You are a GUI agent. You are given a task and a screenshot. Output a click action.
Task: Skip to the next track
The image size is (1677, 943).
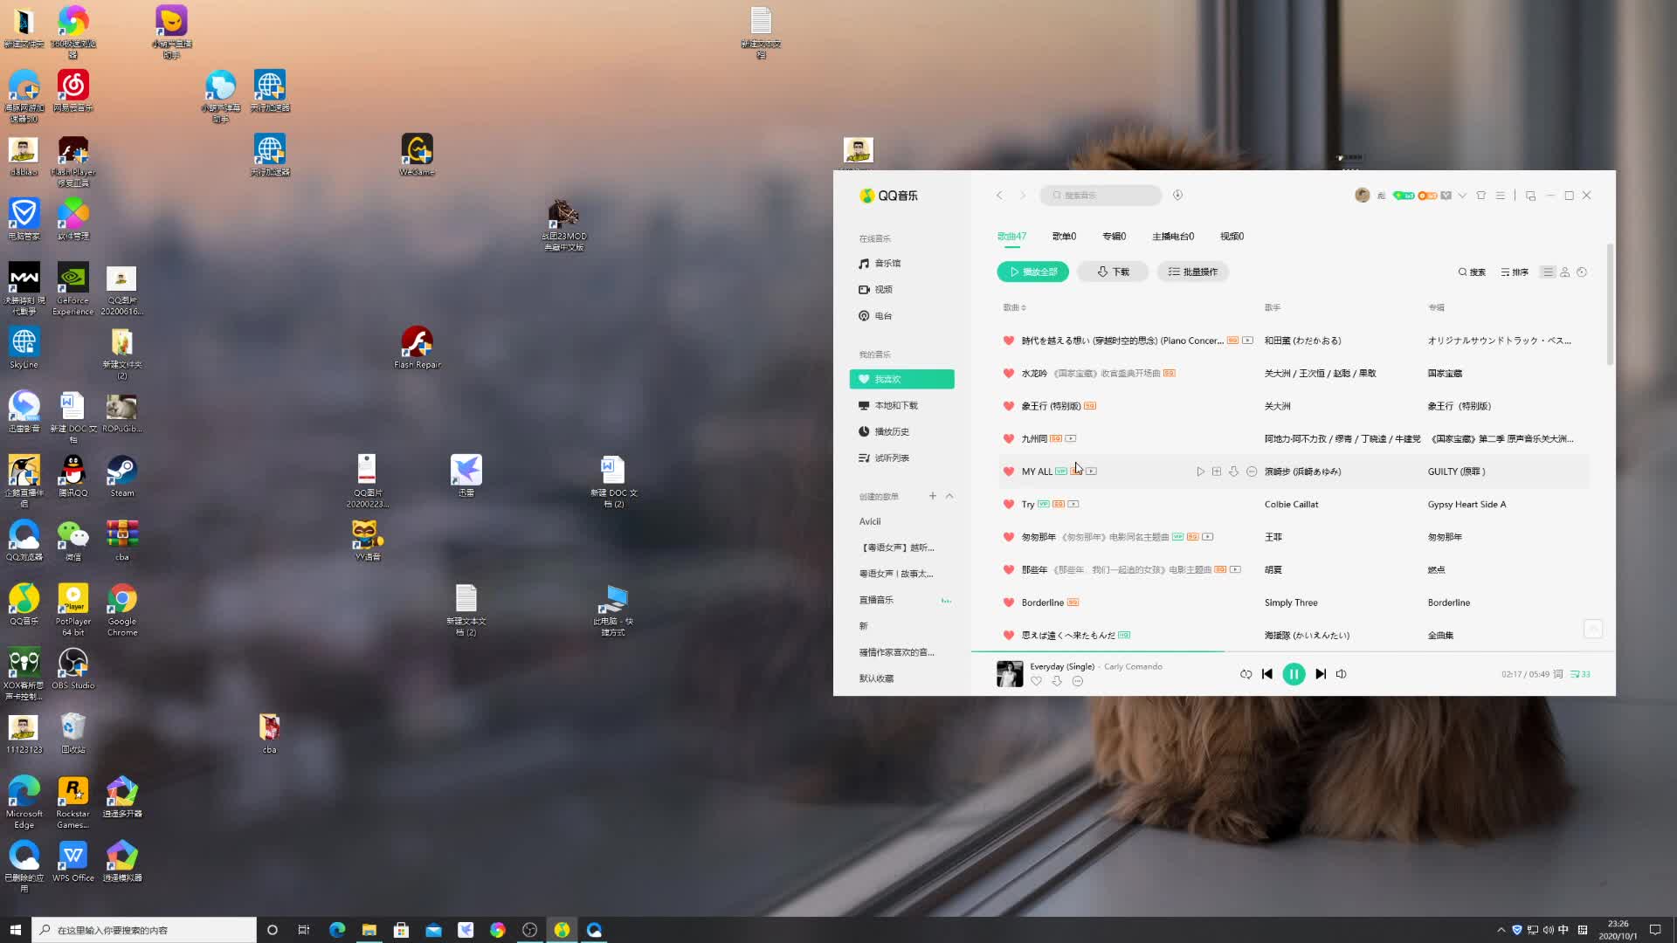(x=1321, y=674)
